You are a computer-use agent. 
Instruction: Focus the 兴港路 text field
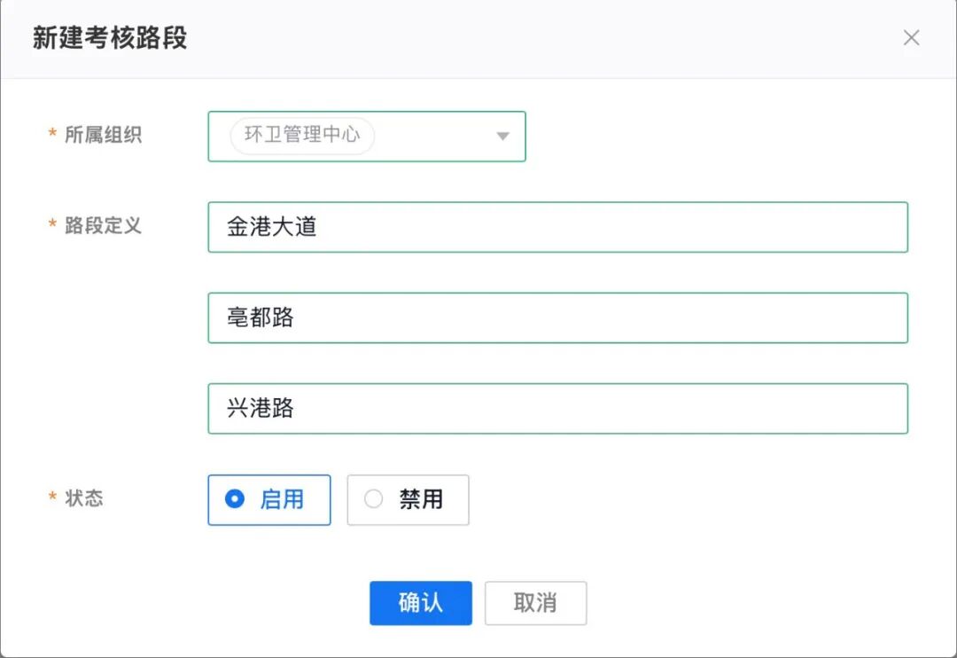(x=557, y=408)
